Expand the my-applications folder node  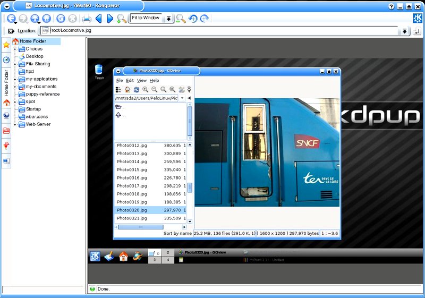[x=15, y=79]
